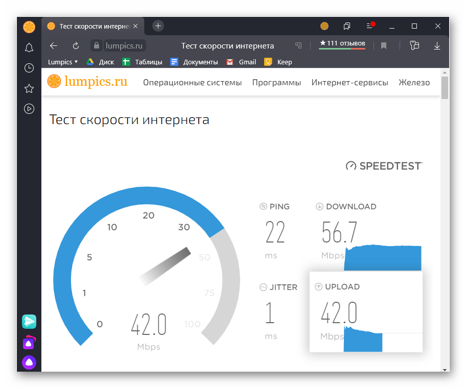Image resolution: width=466 pixels, height=388 pixels.
Task: Launch the Alice assistant at the sidebar bottom
Action: [29, 362]
